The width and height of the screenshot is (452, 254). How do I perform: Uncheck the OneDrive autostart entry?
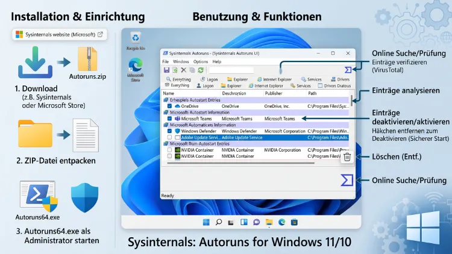169,107
